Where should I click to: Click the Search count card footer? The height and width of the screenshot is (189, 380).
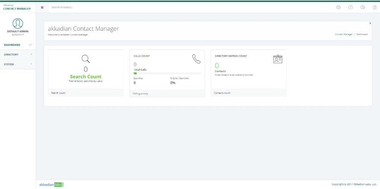tap(86, 93)
